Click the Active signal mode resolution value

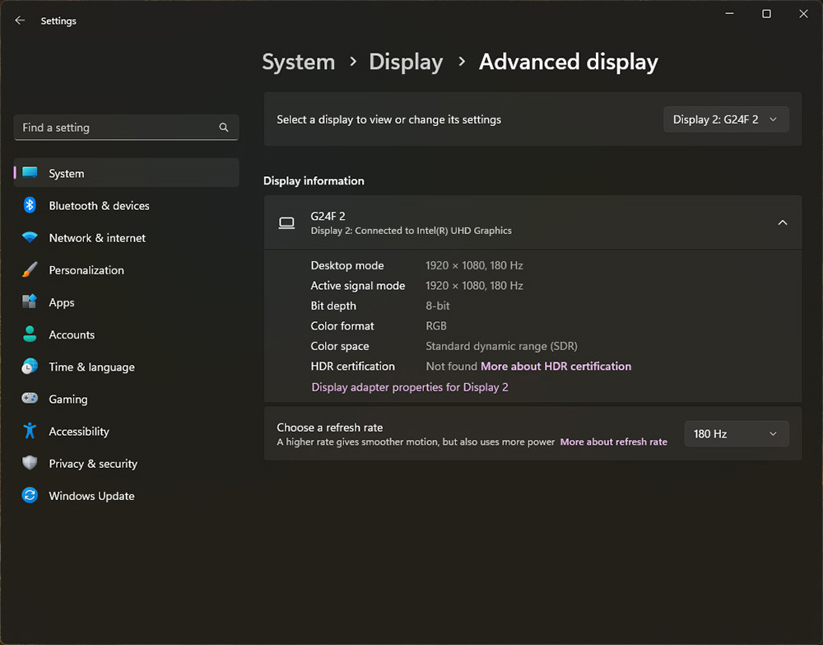tap(474, 285)
